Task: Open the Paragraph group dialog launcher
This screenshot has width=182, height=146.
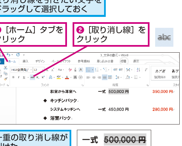Action: pyautogui.click(x=148, y=85)
